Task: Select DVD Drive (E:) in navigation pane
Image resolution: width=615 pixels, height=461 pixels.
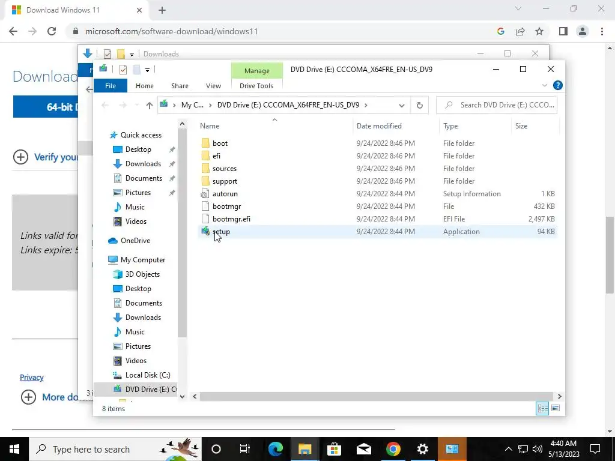Action: tap(135, 389)
